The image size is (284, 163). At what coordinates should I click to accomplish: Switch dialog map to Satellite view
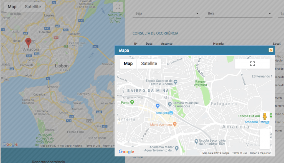coord(149,64)
